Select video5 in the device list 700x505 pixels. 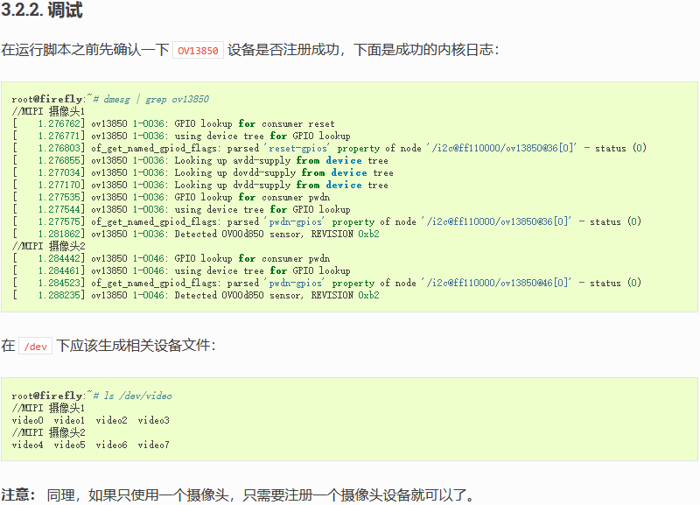[x=69, y=445]
